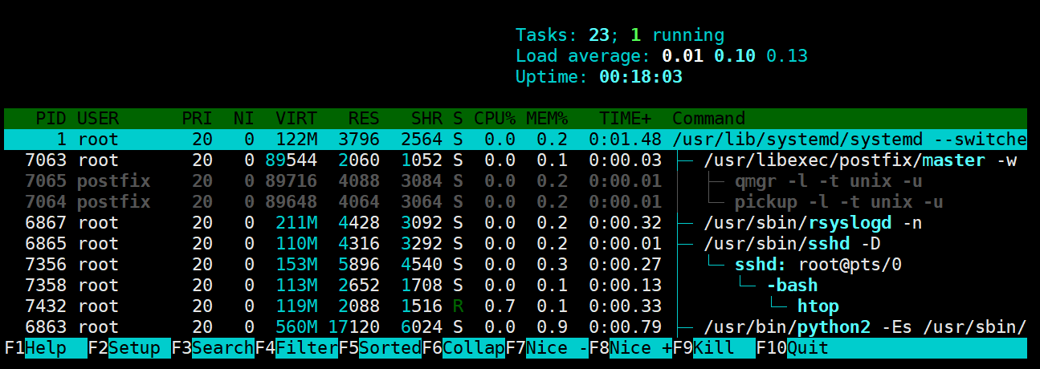Click PID 7065 cell
This screenshot has width=1040, height=369.
tap(46, 181)
